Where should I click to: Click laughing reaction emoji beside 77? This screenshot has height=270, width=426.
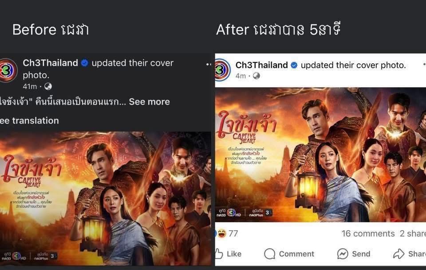[222, 233]
